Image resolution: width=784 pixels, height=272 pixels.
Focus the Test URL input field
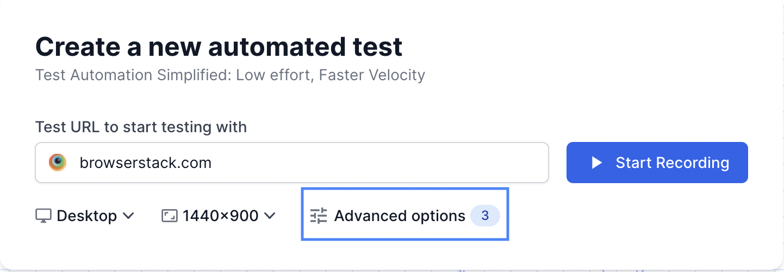326,163
